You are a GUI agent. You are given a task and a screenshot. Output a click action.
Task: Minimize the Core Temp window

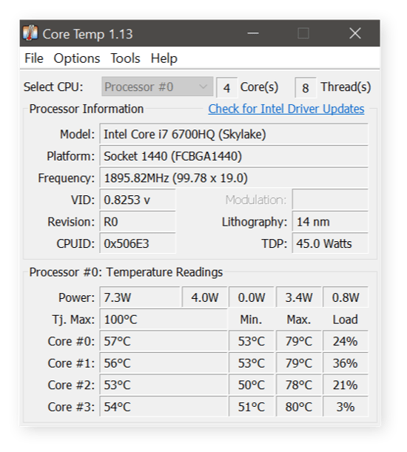253,33
